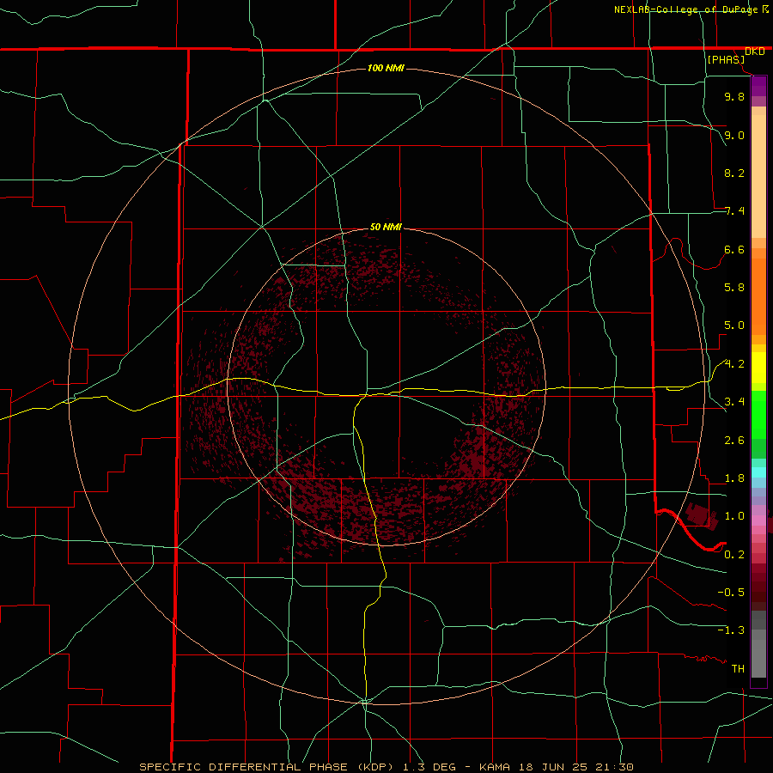Pick the bright green segment of the colorbar

[758, 415]
